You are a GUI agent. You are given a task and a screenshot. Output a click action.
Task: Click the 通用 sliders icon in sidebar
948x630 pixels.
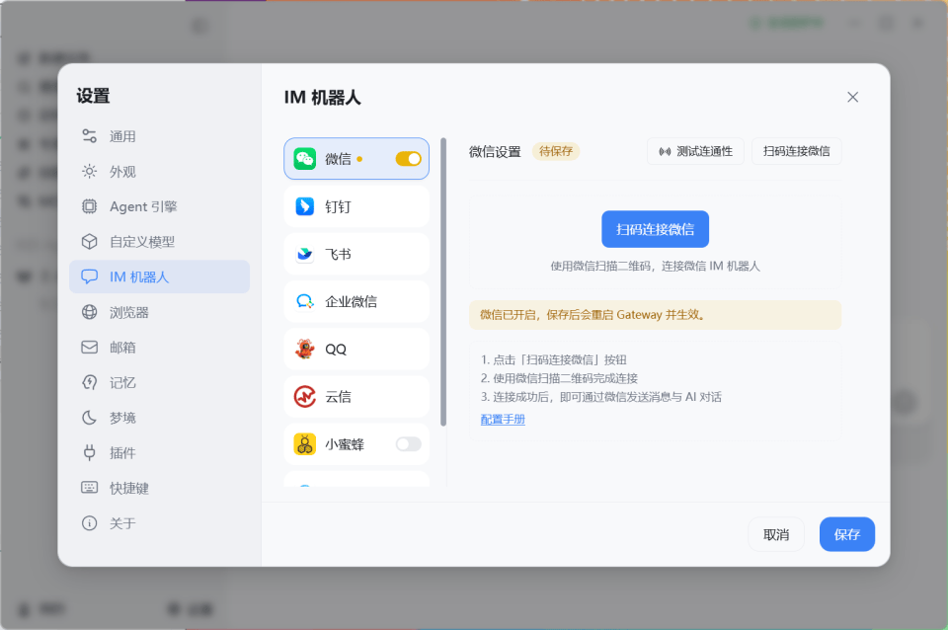[90, 136]
